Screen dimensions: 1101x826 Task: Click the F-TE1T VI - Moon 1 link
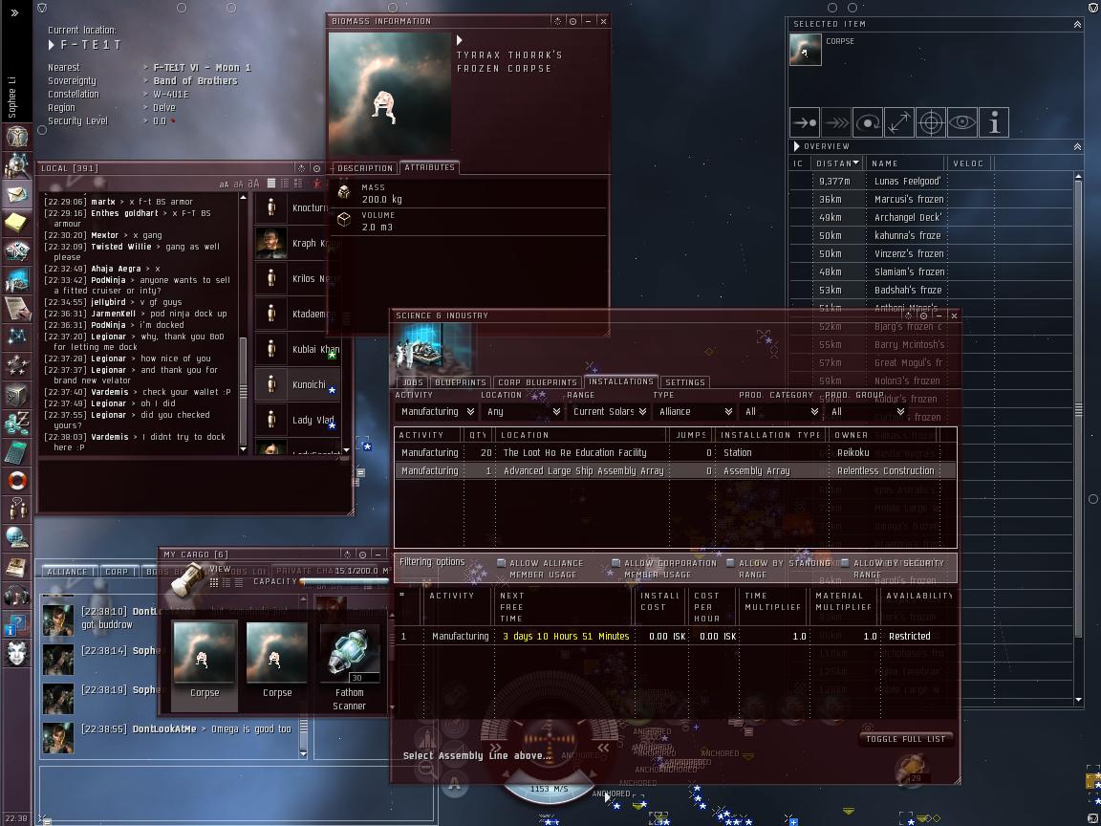pos(202,68)
